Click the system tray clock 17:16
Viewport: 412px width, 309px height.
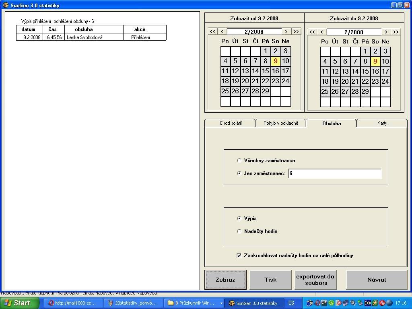[401, 303]
